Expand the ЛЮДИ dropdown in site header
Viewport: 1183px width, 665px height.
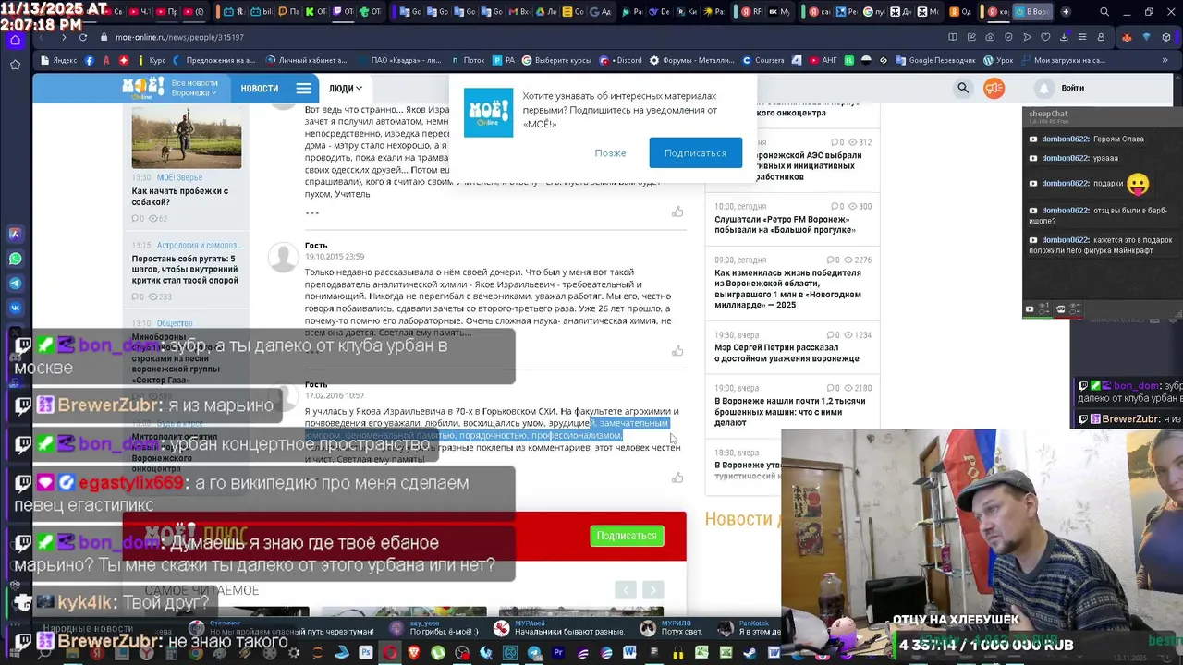(x=346, y=89)
